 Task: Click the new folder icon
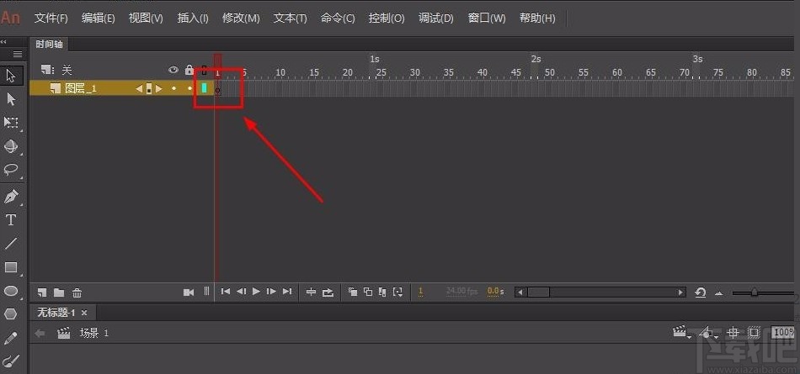pyautogui.click(x=59, y=292)
